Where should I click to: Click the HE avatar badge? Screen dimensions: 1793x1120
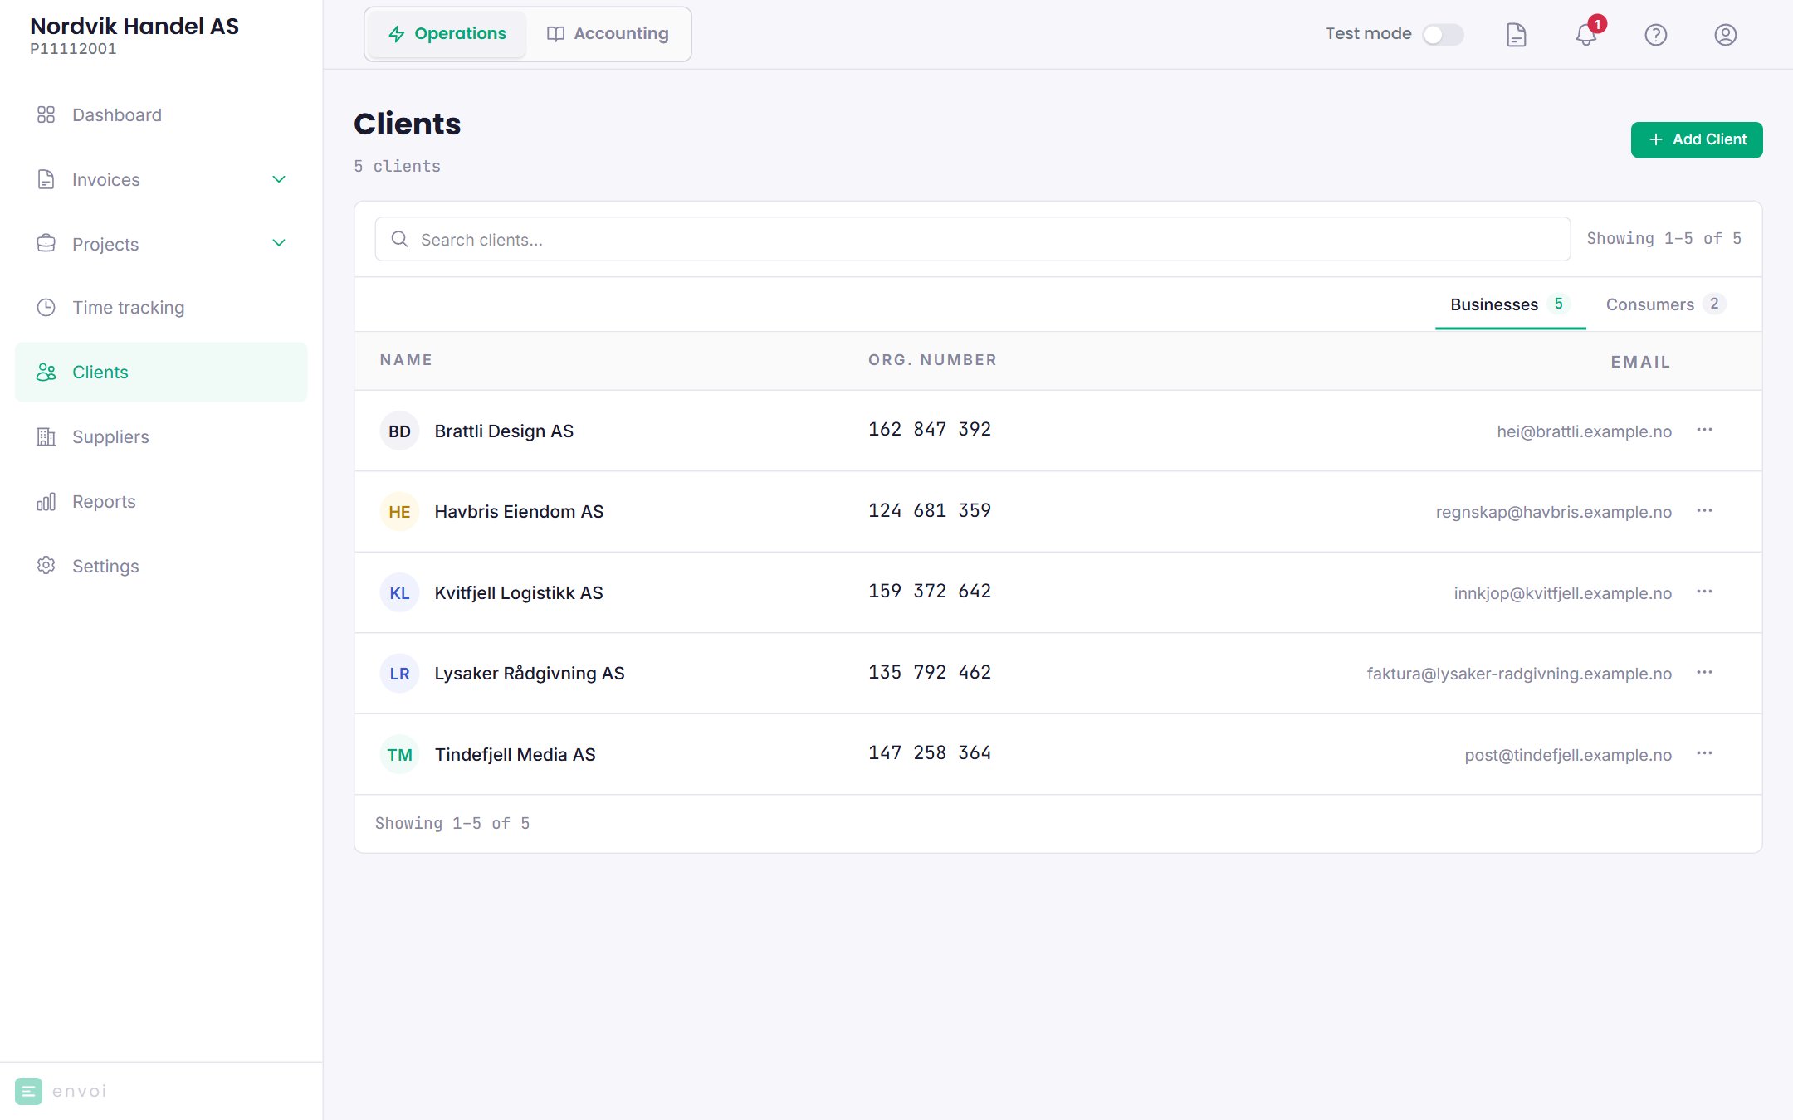[x=399, y=511]
